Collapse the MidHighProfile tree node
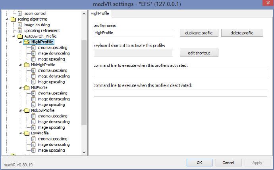Viewport: 274px width, 170px height. point(21,65)
